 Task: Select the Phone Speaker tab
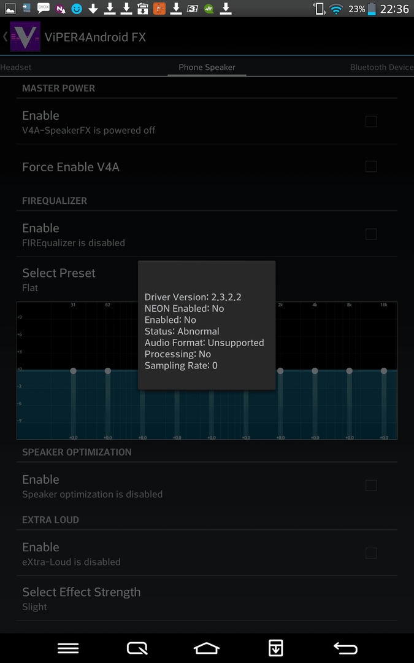207,68
